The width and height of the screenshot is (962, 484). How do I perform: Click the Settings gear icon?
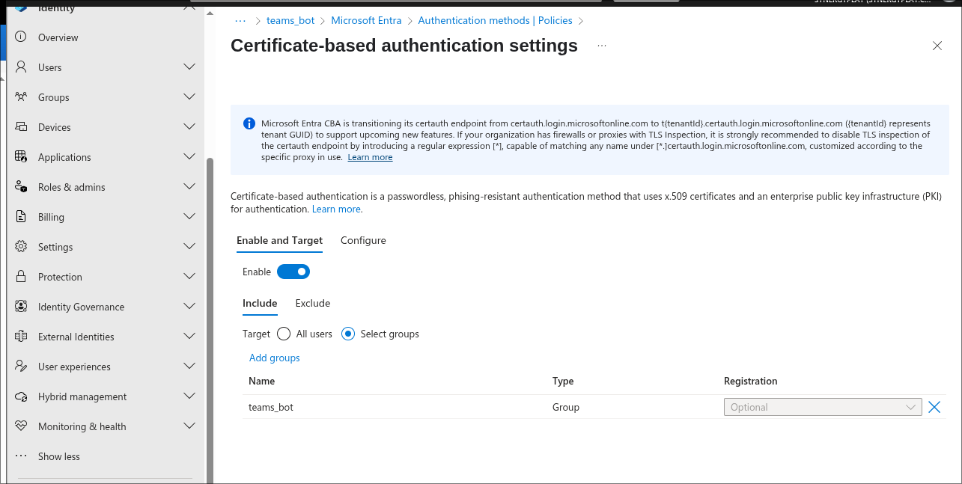pos(21,247)
